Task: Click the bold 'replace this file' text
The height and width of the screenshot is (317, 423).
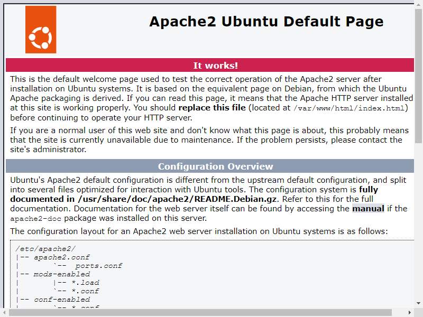Action: [x=212, y=108]
